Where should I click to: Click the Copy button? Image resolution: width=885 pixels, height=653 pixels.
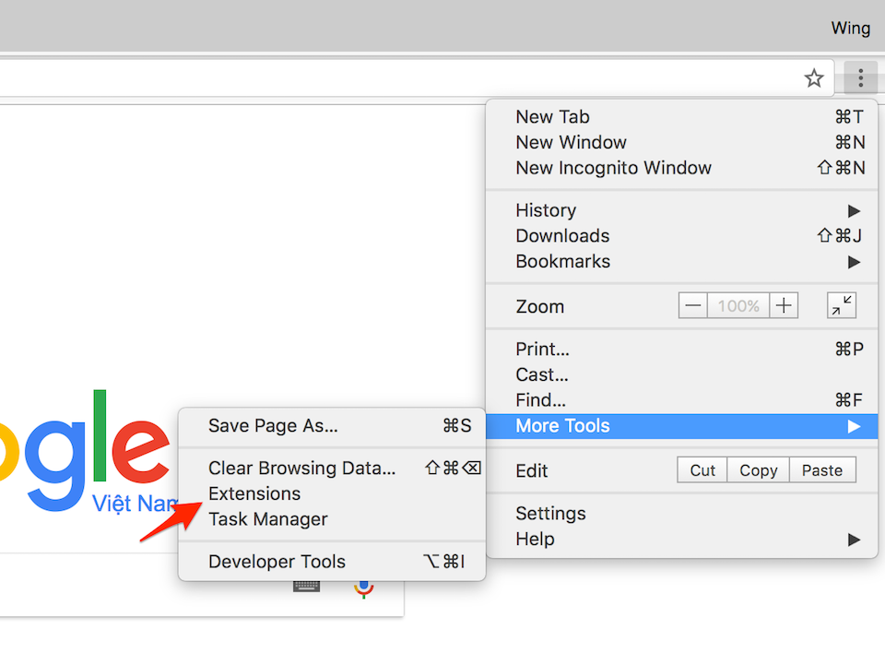coord(758,470)
